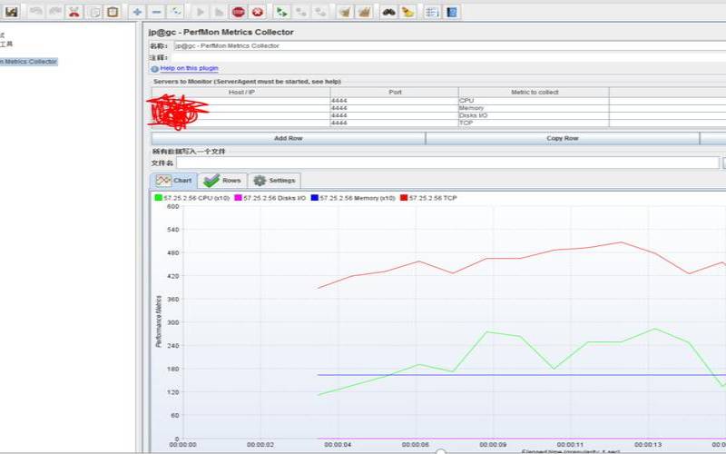Select the TCP metric cell
726x454 pixels.
tap(534, 123)
